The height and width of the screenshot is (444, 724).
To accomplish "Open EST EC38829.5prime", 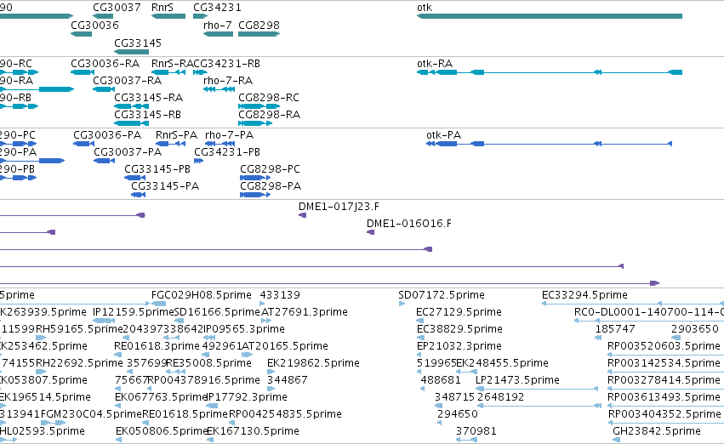I will pos(459,329).
